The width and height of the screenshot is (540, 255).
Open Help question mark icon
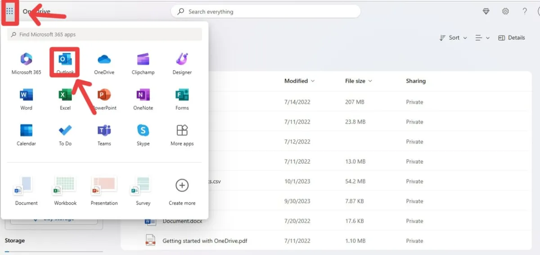(525, 12)
